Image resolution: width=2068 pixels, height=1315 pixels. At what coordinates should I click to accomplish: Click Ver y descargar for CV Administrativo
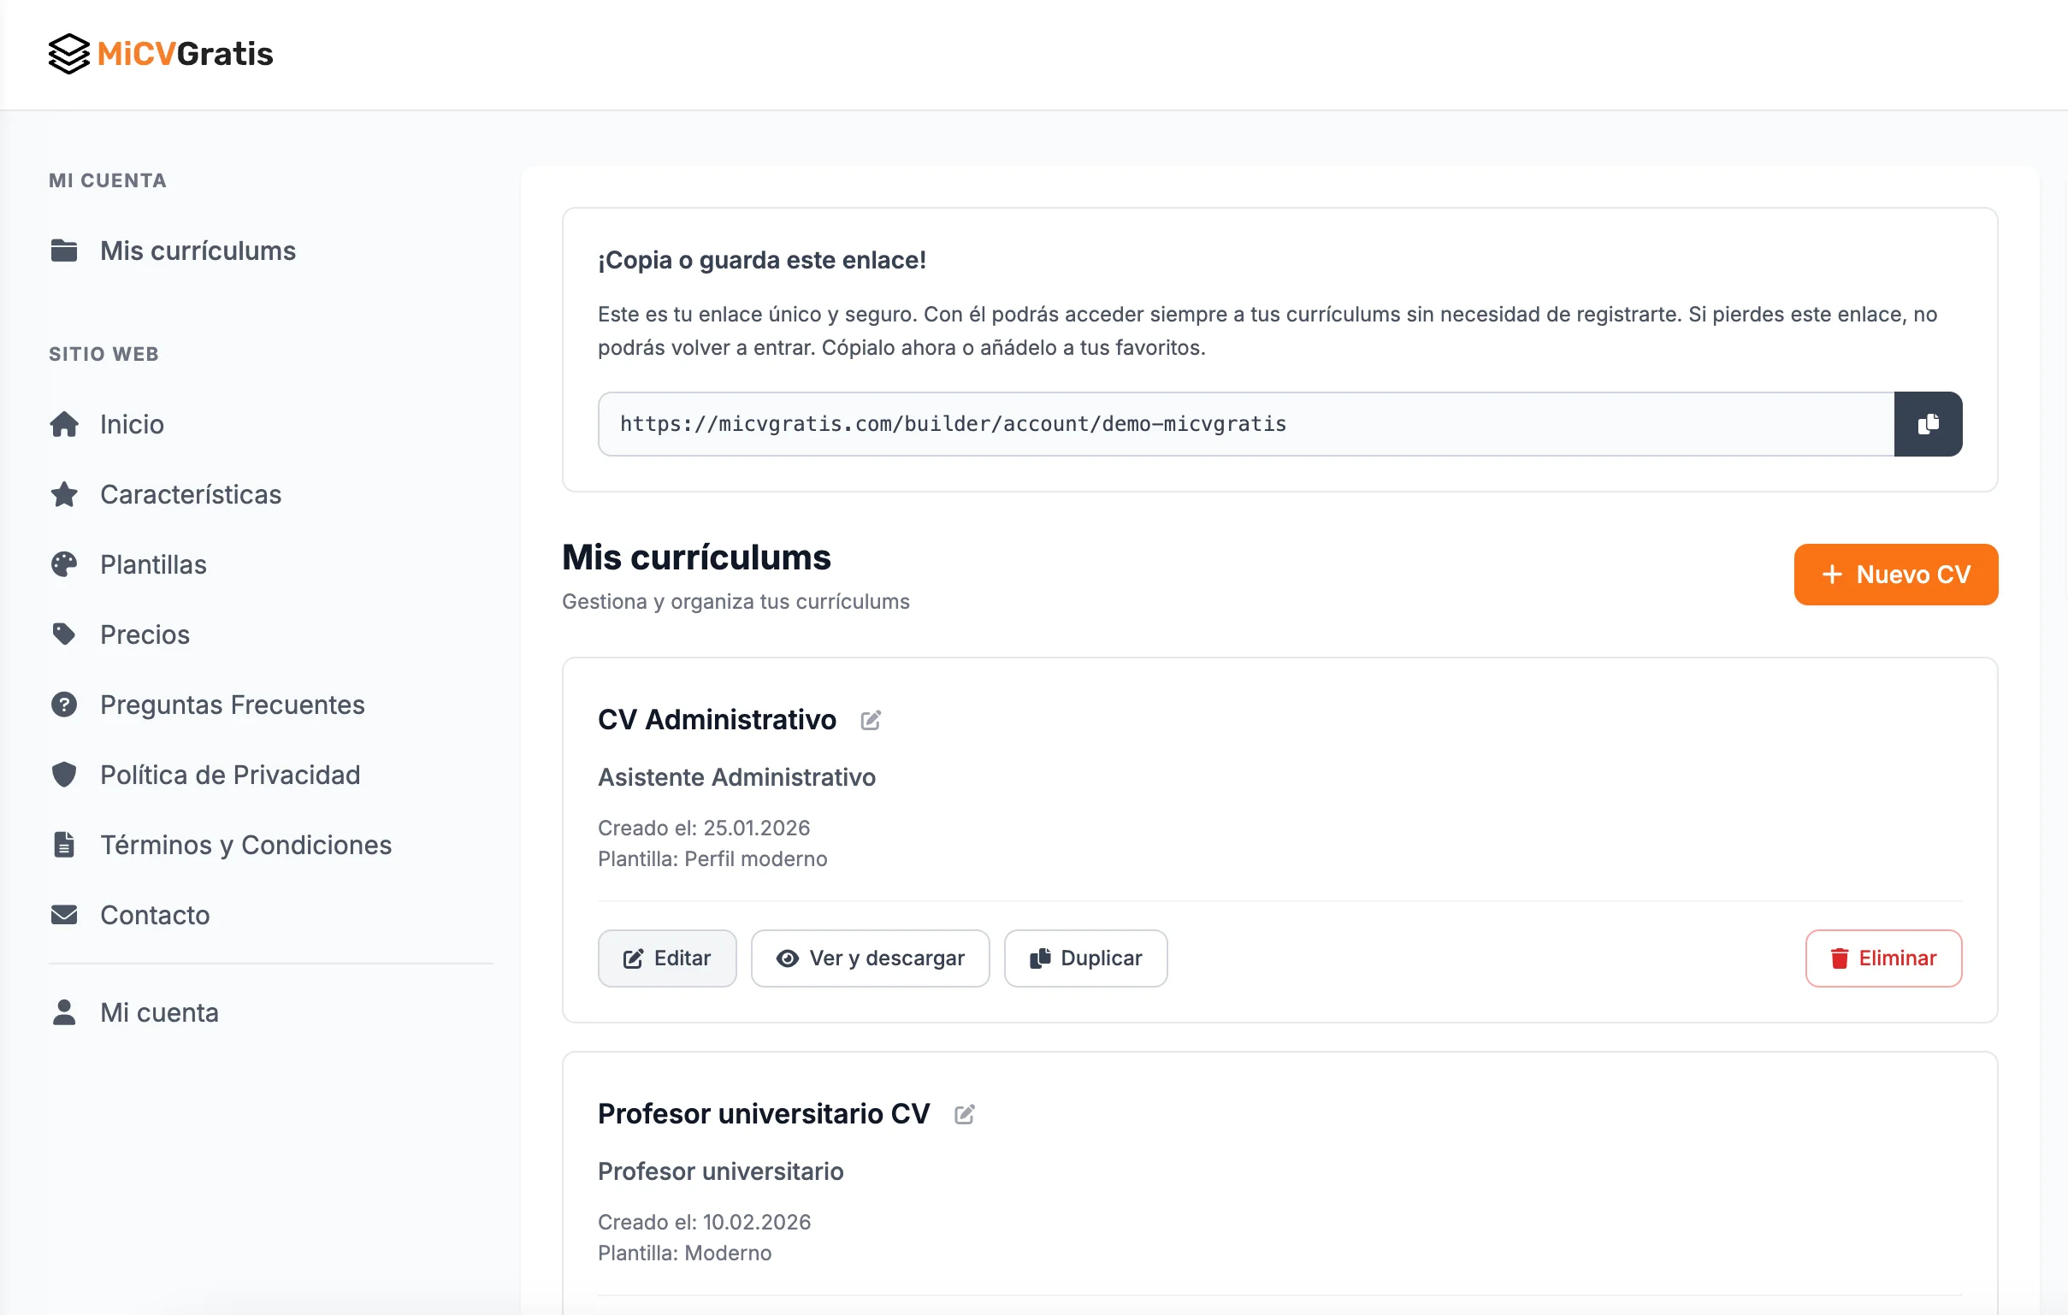click(869, 958)
